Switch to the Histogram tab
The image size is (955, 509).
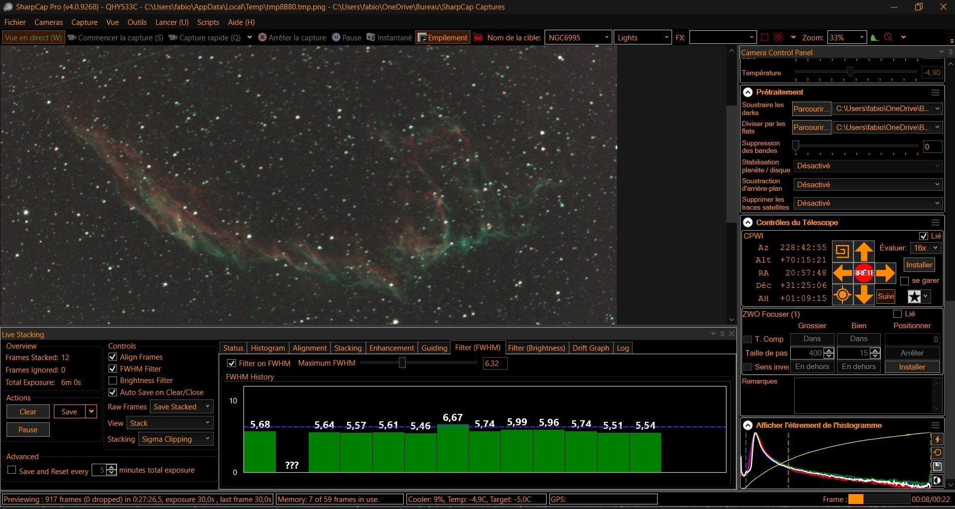coord(268,348)
